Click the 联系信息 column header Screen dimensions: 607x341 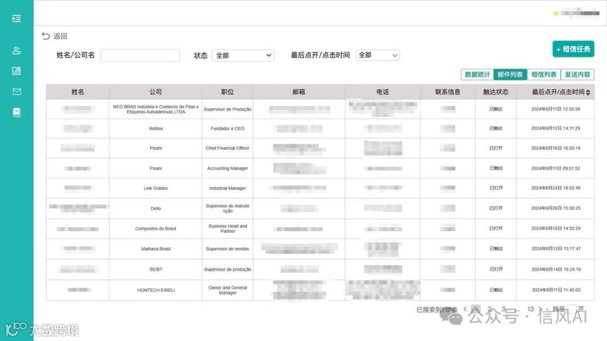coord(447,92)
